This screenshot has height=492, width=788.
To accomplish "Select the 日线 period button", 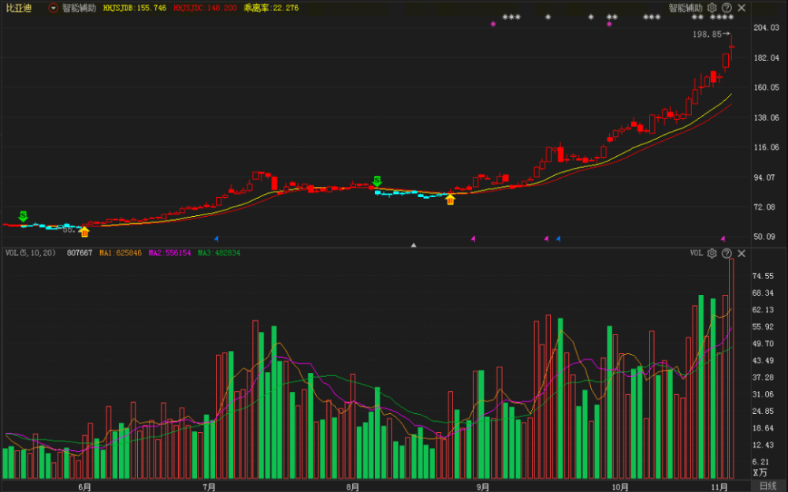I will pos(768,486).
